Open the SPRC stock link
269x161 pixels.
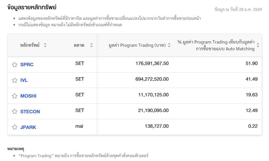(x=27, y=65)
